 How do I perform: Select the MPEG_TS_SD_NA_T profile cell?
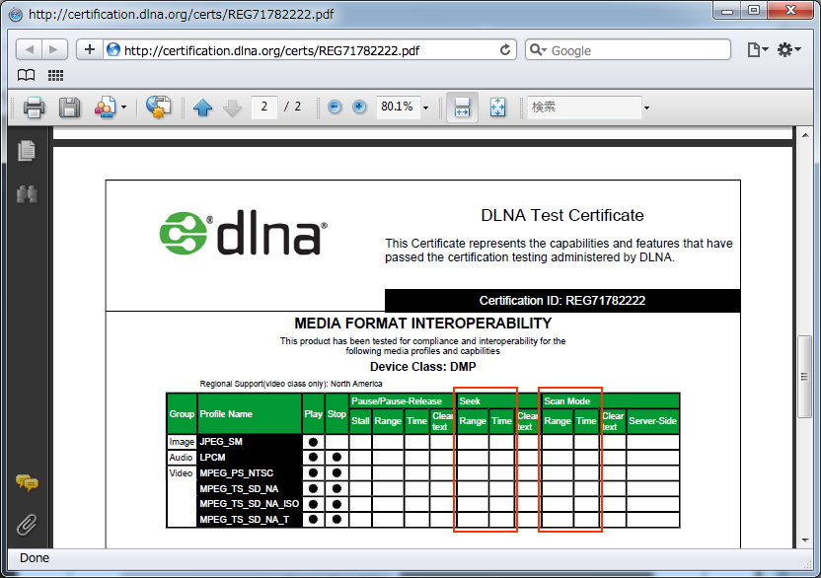250,520
